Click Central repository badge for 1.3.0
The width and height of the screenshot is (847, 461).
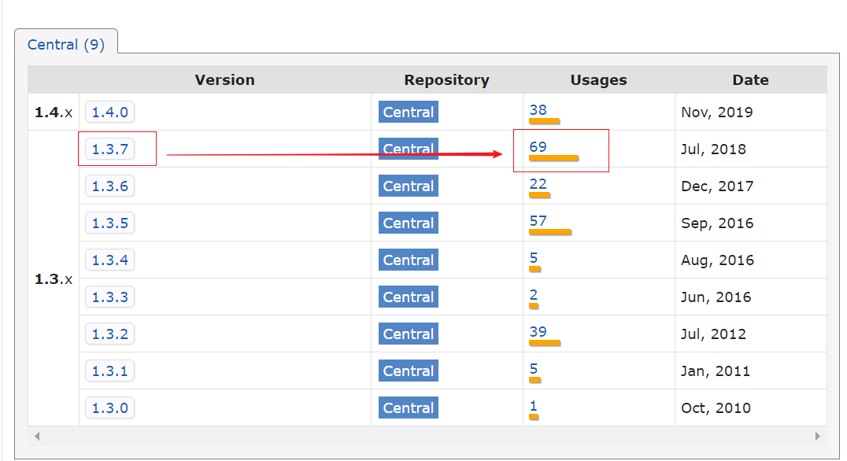409,408
